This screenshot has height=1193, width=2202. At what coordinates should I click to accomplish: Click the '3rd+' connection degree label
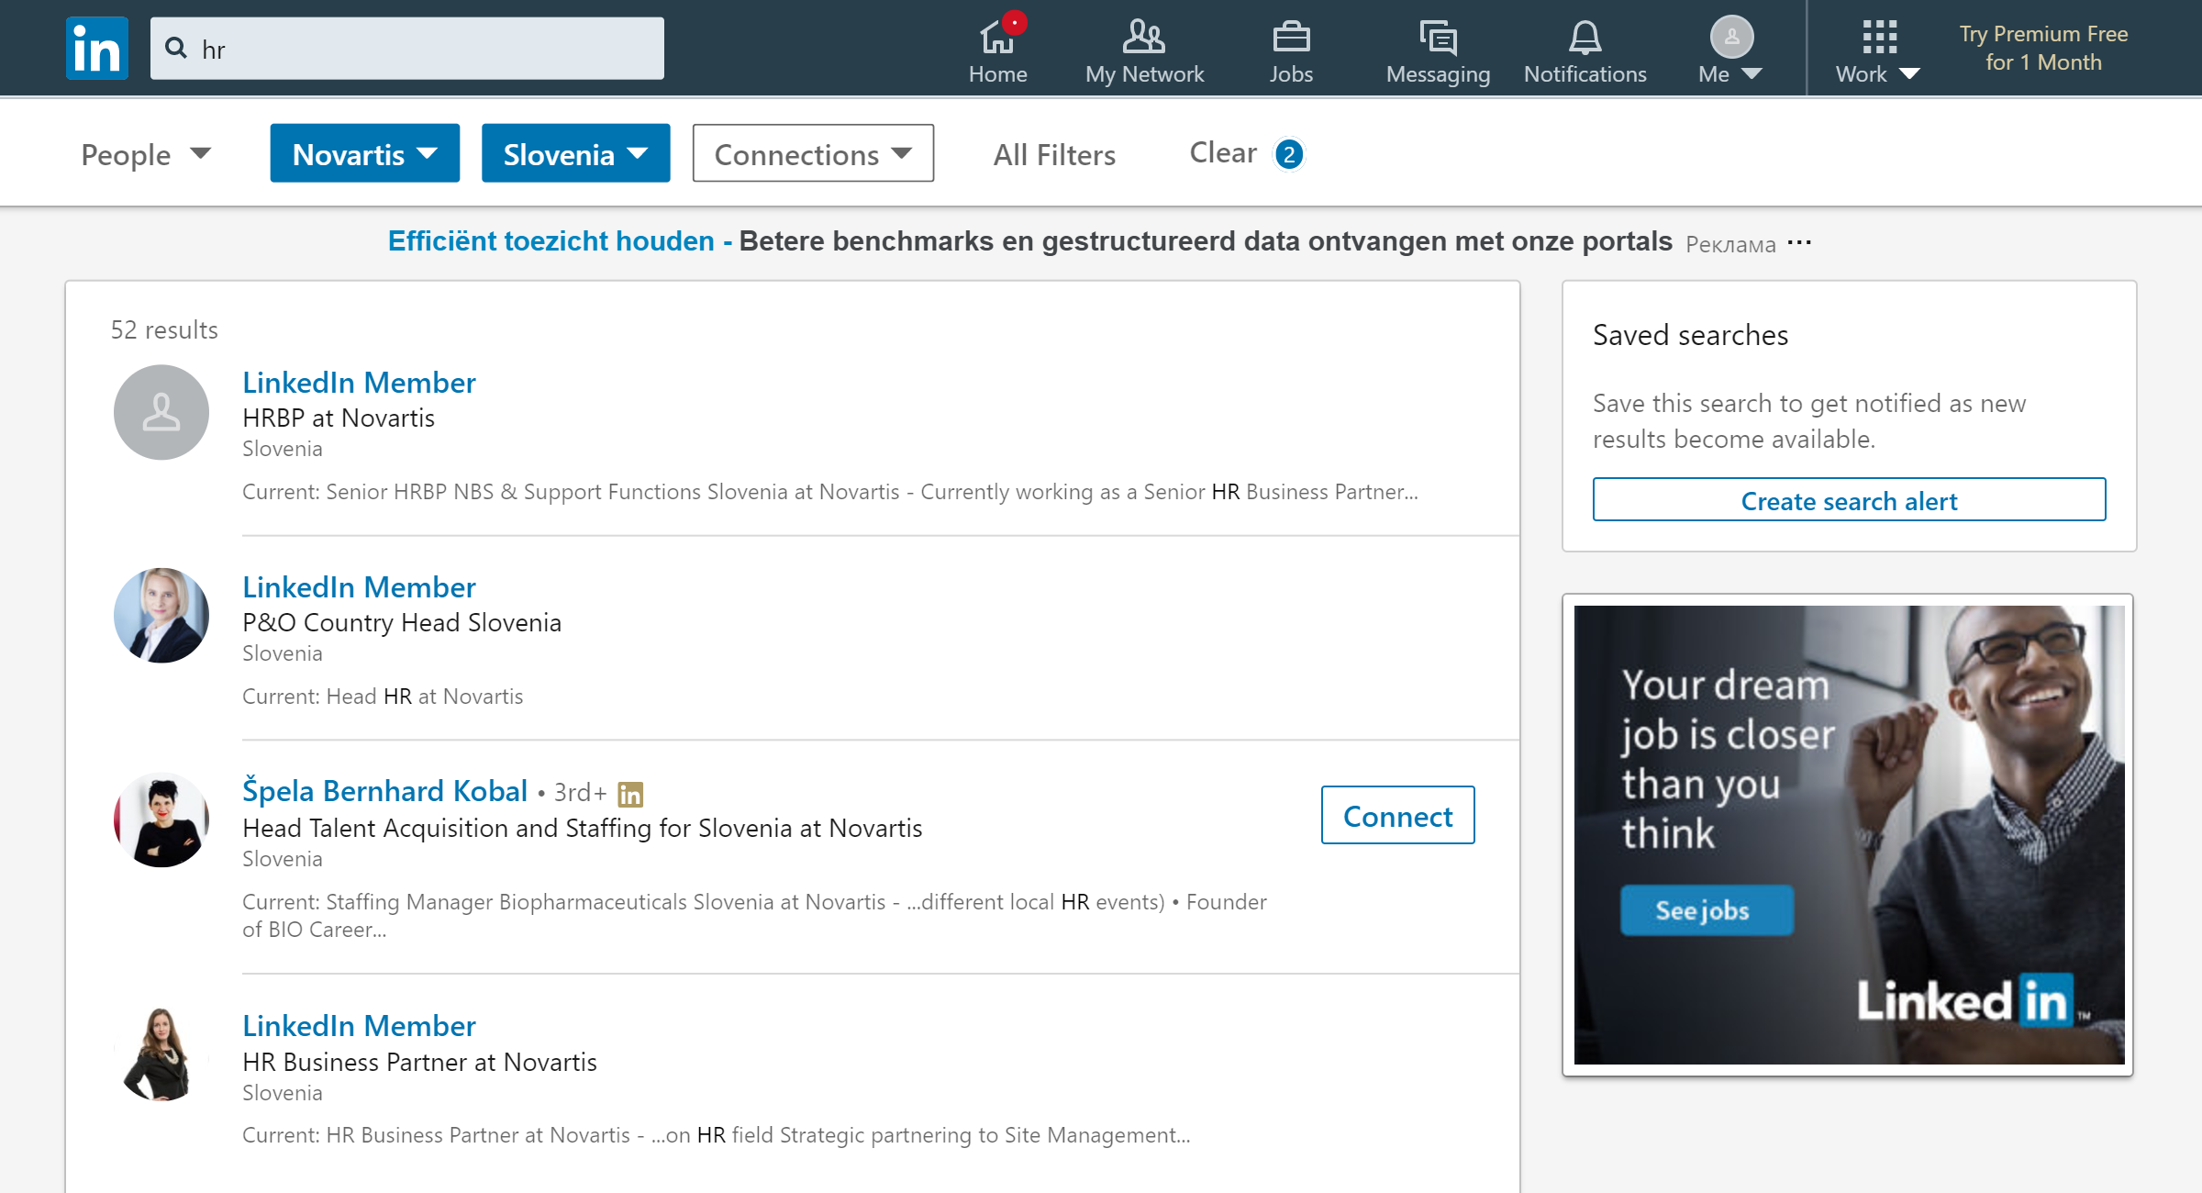[x=580, y=792]
